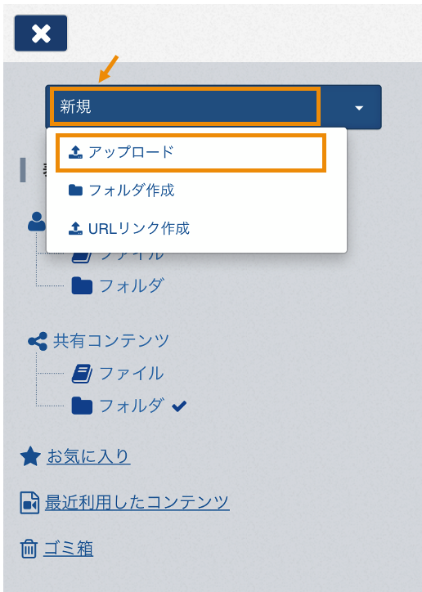Click the share icon beside 共有コンテンツ
This screenshot has width=422, height=592.
click(38, 341)
